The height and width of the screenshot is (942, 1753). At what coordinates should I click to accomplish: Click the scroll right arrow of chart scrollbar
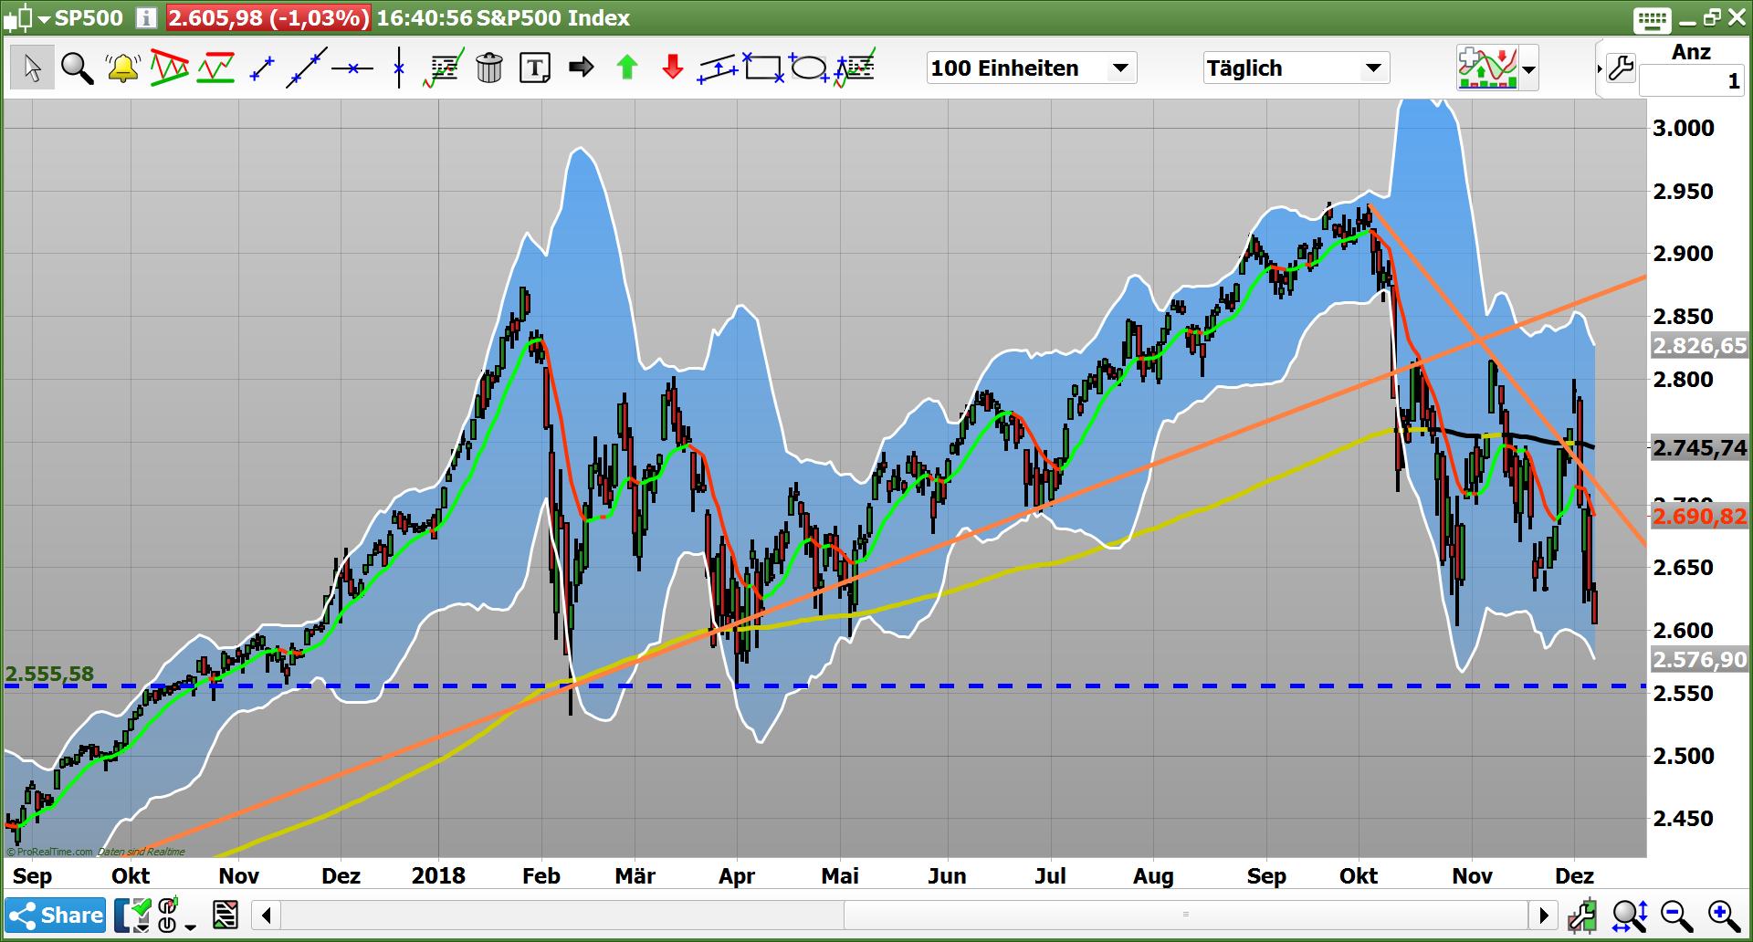coord(1543,915)
